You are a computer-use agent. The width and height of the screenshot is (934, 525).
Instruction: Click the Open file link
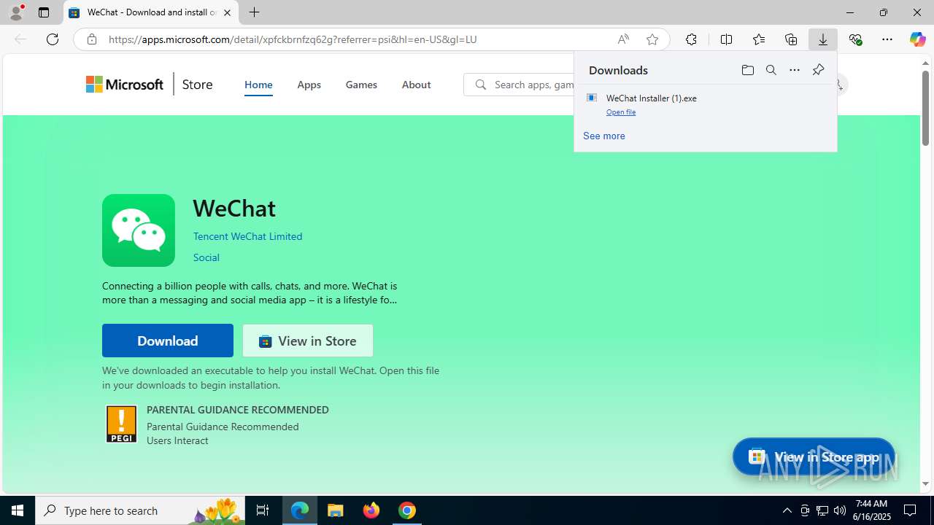(621, 112)
